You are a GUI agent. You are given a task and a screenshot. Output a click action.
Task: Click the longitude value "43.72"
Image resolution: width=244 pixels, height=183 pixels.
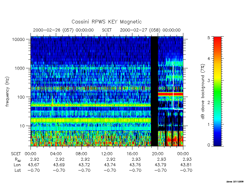[x=84, y=165]
